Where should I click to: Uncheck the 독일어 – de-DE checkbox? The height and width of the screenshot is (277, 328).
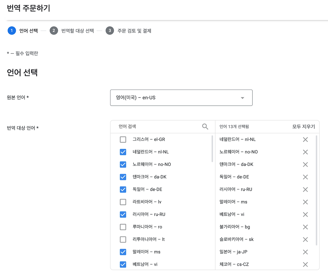[x=123, y=189]
